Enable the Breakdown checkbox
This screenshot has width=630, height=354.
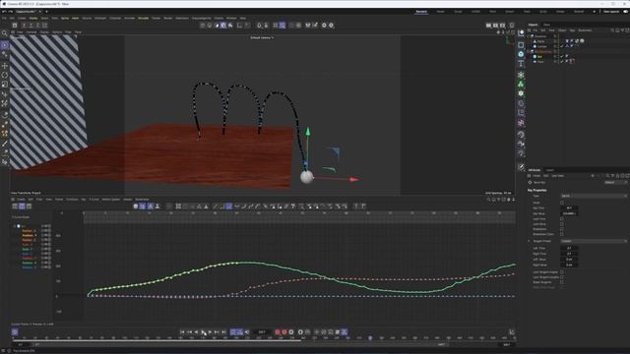tap(562, 229)
